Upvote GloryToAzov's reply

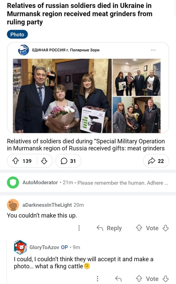[x=139, y=279]
